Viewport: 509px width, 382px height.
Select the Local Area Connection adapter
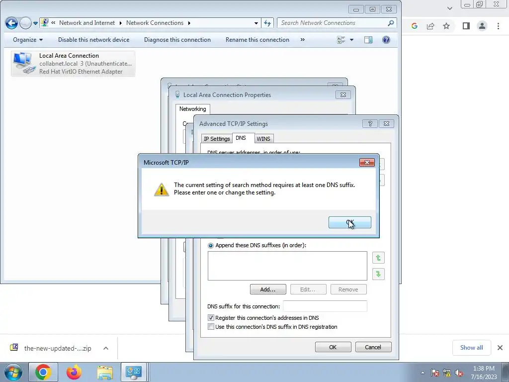73,64
